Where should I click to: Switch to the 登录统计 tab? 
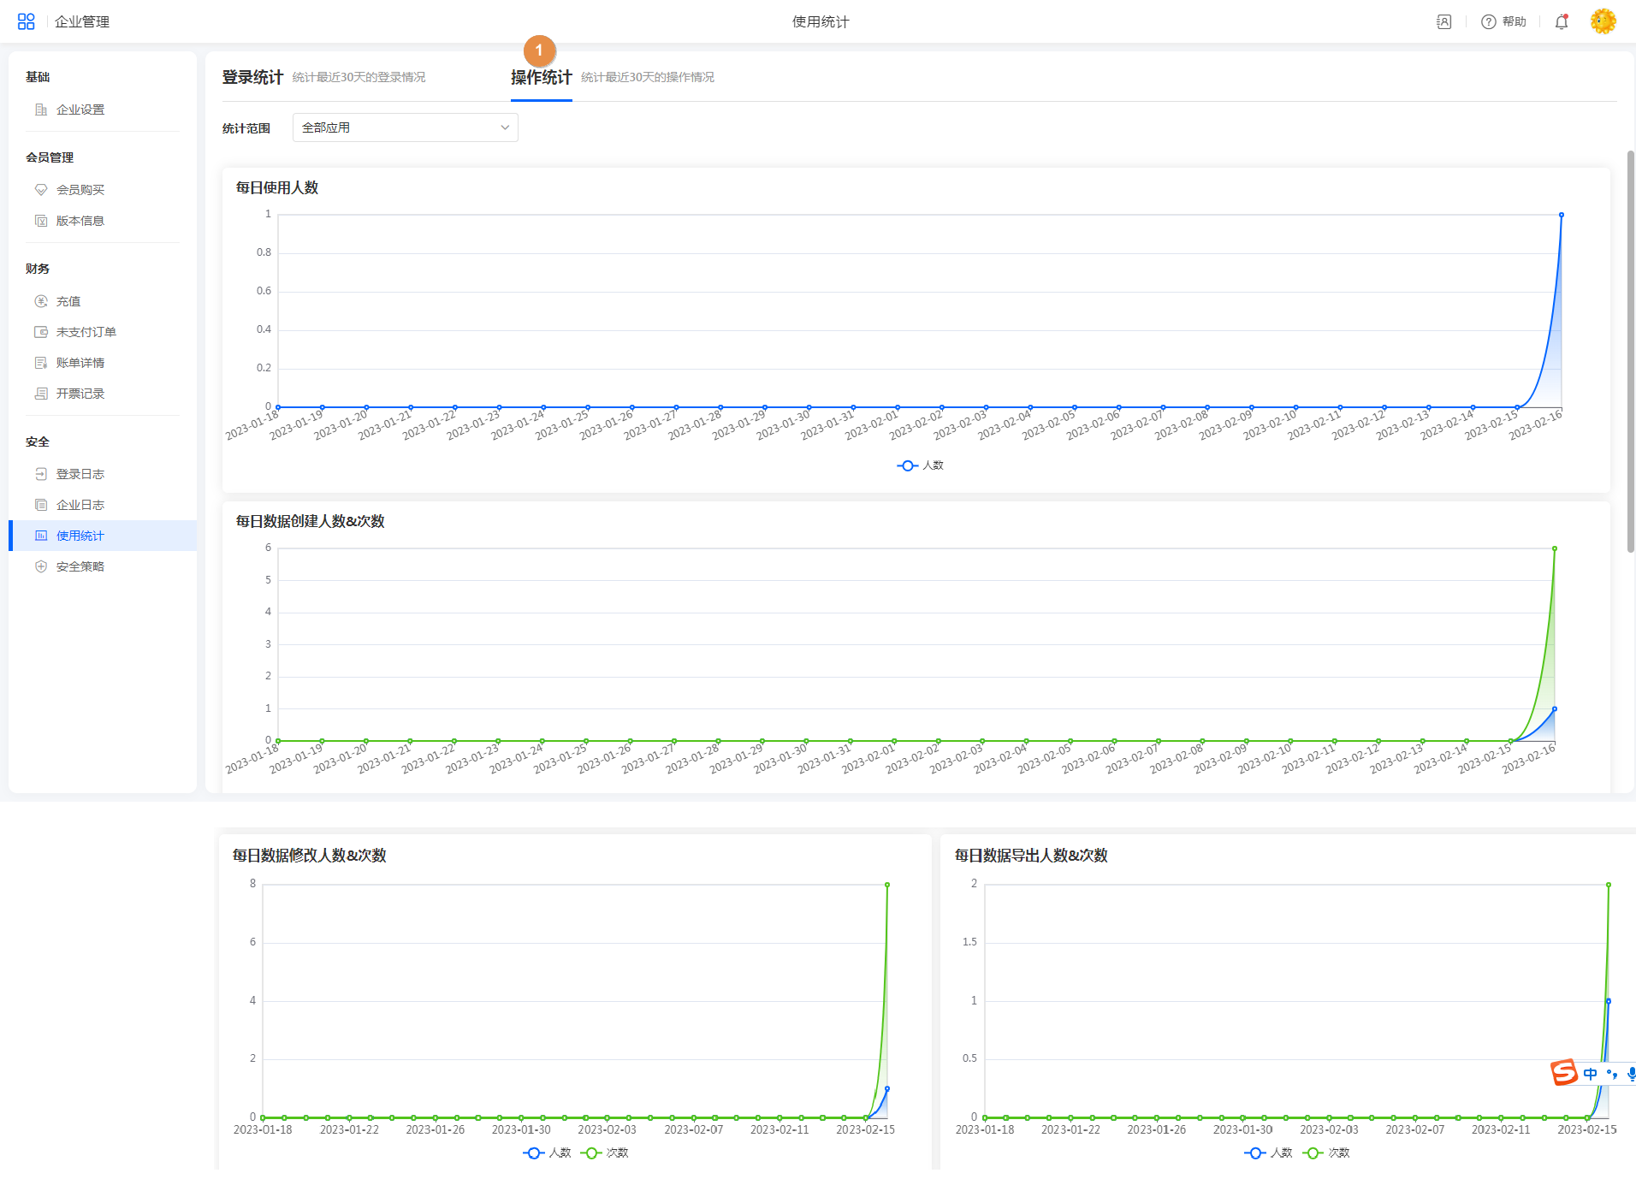(x=252, y=77)
